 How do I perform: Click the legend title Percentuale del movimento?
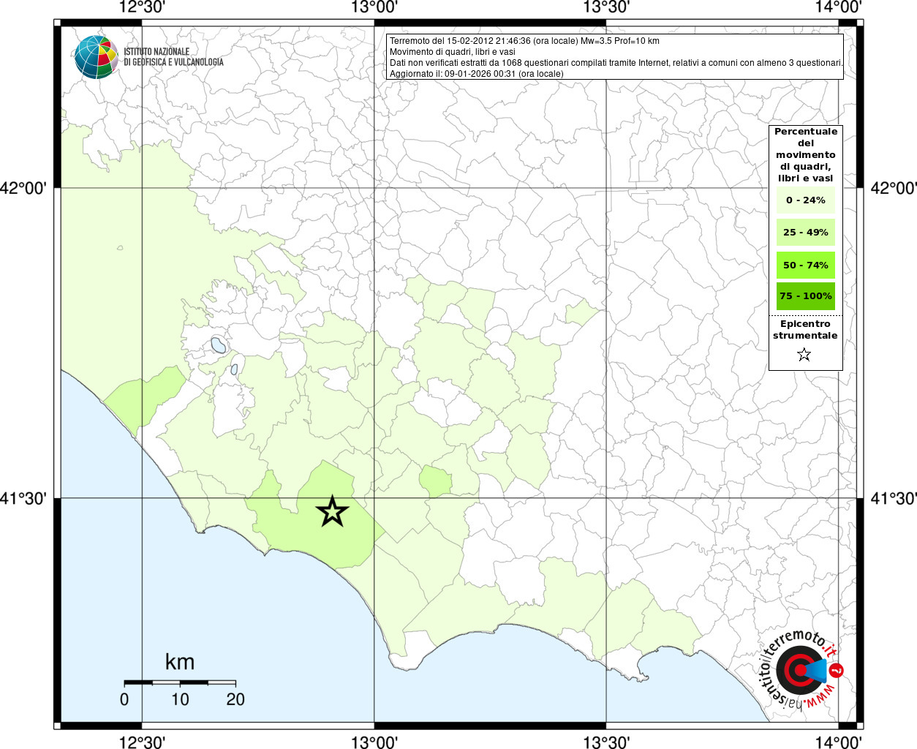tap(805, 154)
